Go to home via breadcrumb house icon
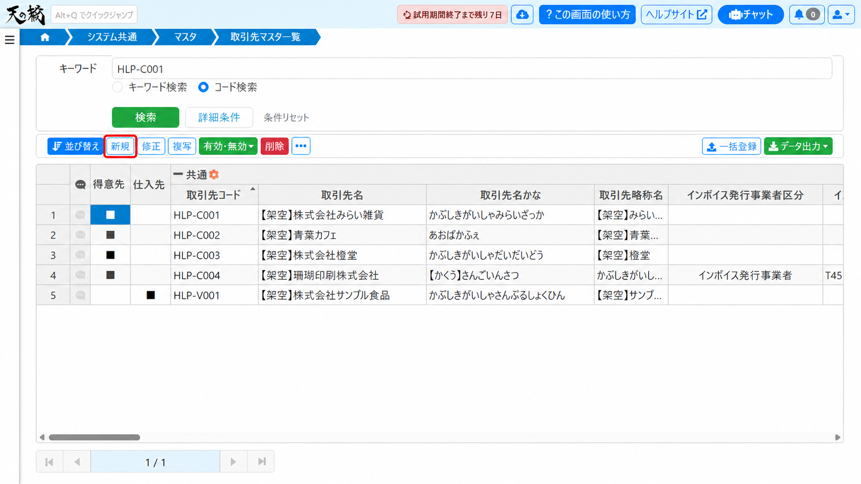 point(45,37)
